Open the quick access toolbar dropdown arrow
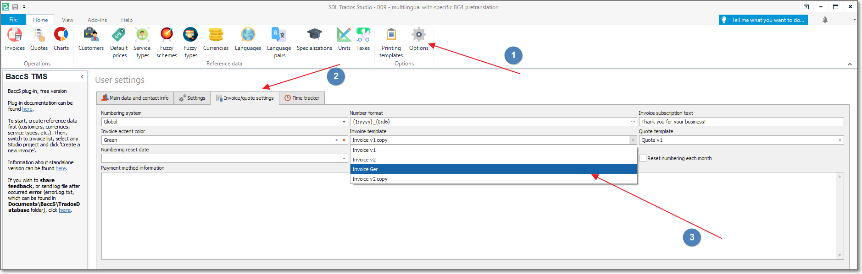 24,7
